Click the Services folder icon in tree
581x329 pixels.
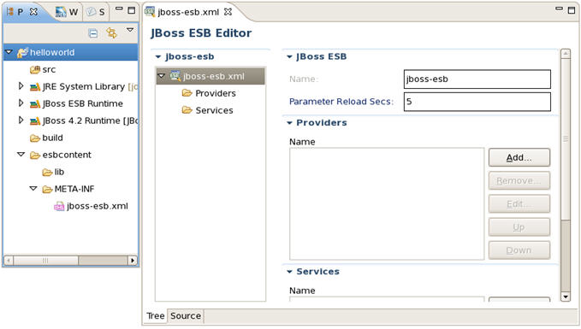[187, 110]
